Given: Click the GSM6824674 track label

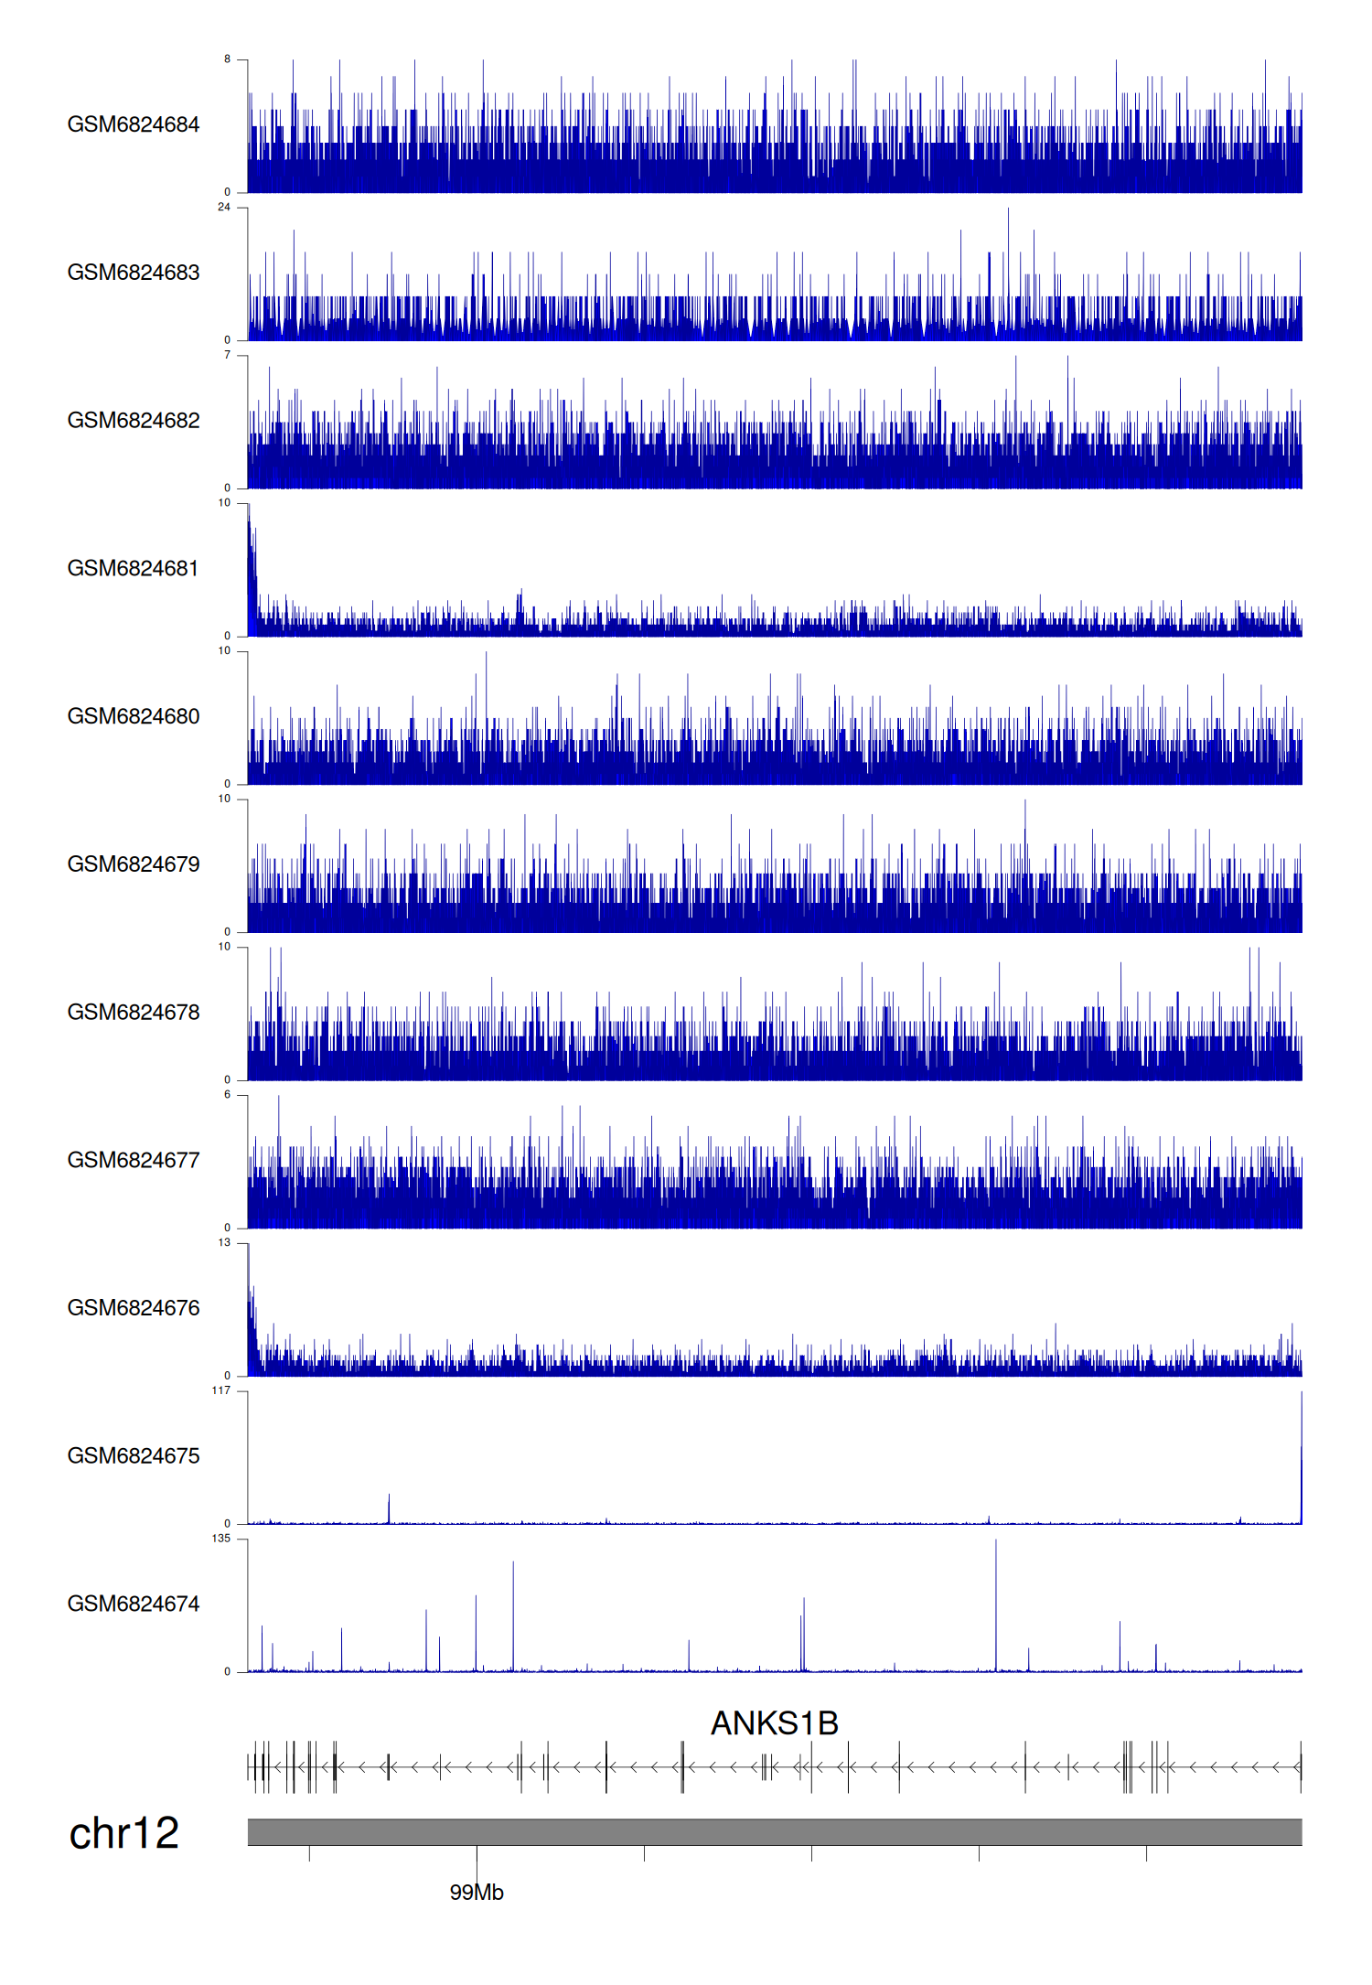Looking at the screenshot, I should [x=134, y=1604].
